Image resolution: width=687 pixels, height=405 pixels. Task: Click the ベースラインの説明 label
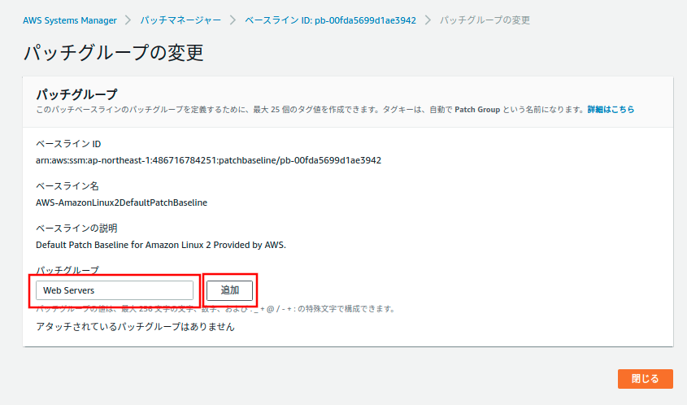76,229
